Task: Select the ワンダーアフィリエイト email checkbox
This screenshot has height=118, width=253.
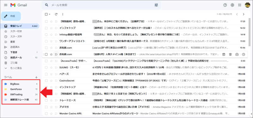Action: click(46, 41)
